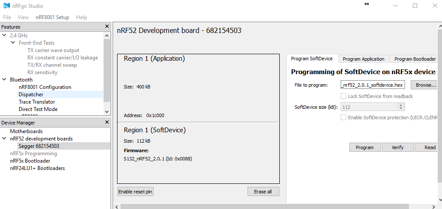Click the SoftDevice size spinner field
Viewport: 442px width, 209px height.
(369, 107)
